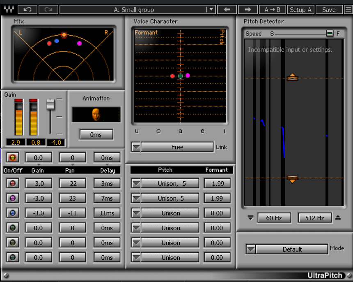Click magenta voice pan value 23
Image resolution: width=353 pixels, height=282 pixels.
point(73,199)
